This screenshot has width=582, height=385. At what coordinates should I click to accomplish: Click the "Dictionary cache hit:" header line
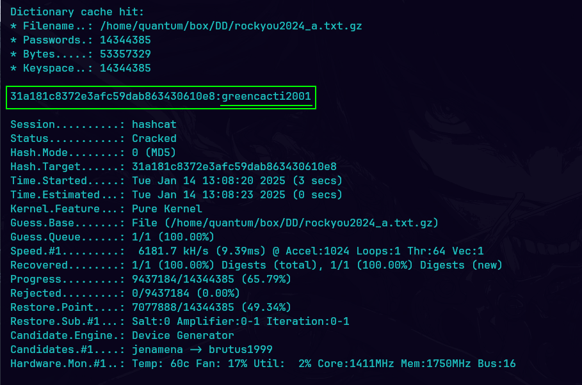(x=77, y=12)
